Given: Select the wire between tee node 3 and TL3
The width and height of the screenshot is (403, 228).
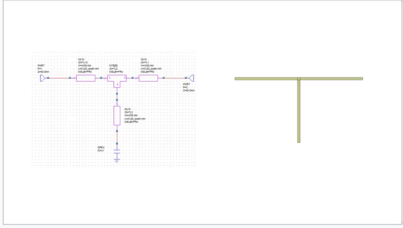Looking at the screenshot, I should (x=117, y=97).
